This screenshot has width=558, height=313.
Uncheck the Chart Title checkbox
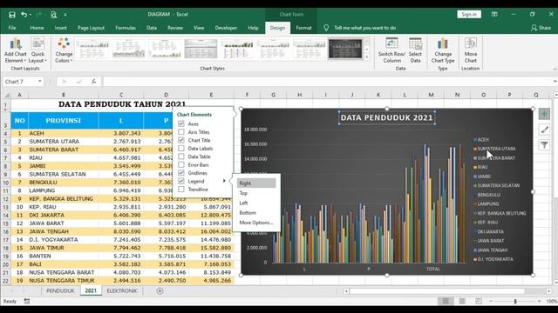[x=181, y=140]
